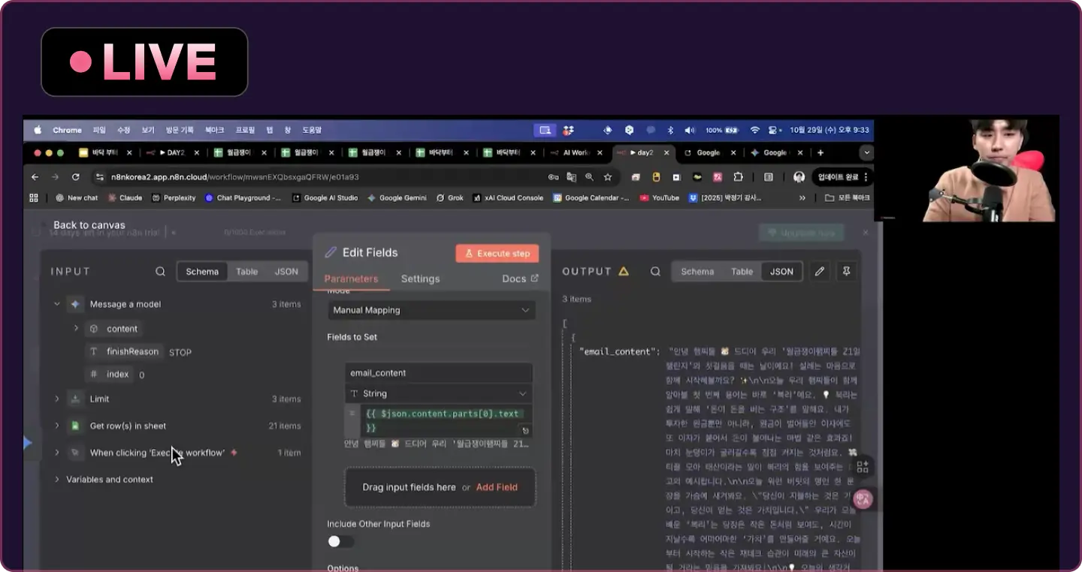This screenshot has height=572, width=1082.
Task: Open the xAI Cloud Console bookmark
Action: tap(507, 198)
